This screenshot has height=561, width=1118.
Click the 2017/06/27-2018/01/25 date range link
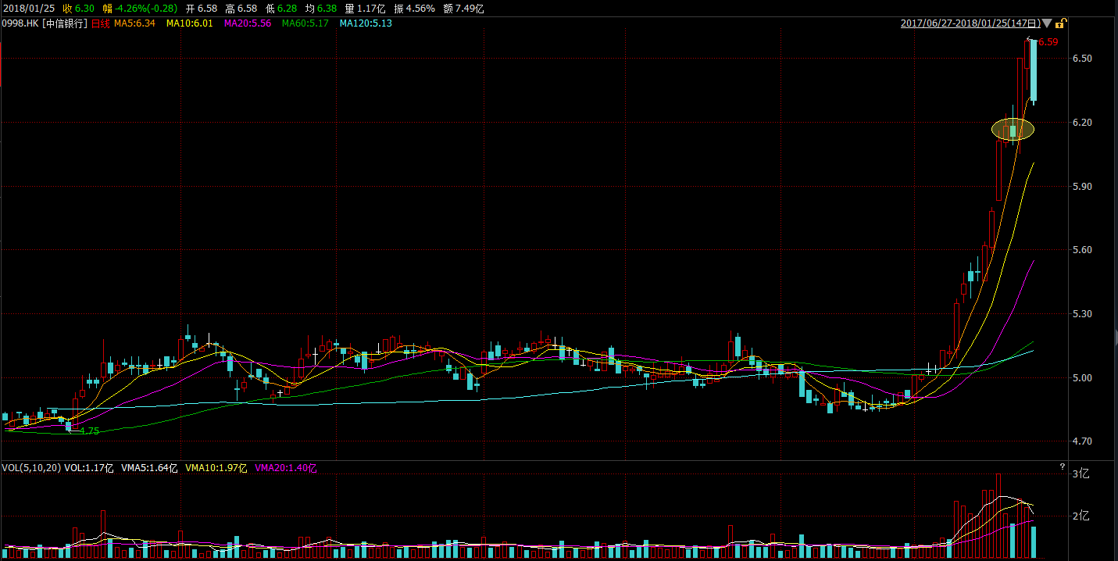970,23
